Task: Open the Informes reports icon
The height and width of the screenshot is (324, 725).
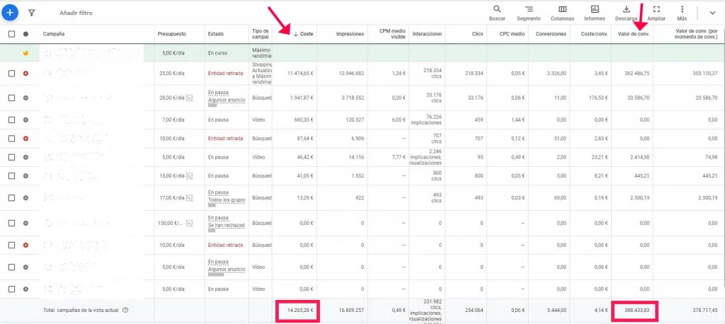Action: [x=594, y=12]
